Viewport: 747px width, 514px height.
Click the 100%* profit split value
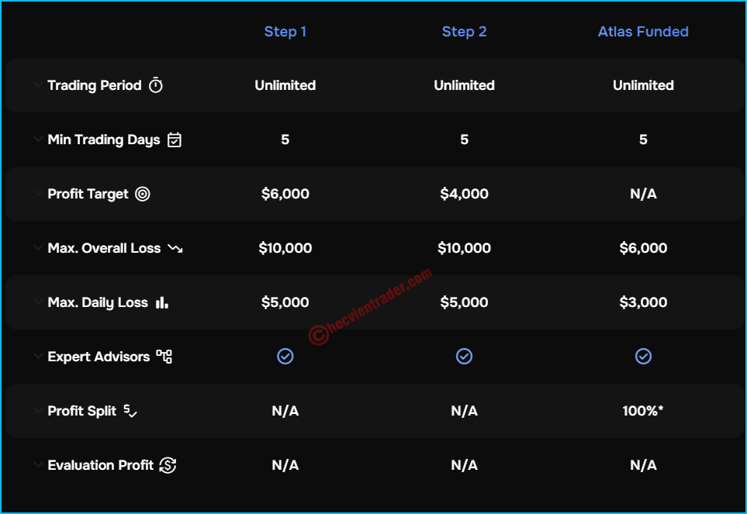coord(643,411)
